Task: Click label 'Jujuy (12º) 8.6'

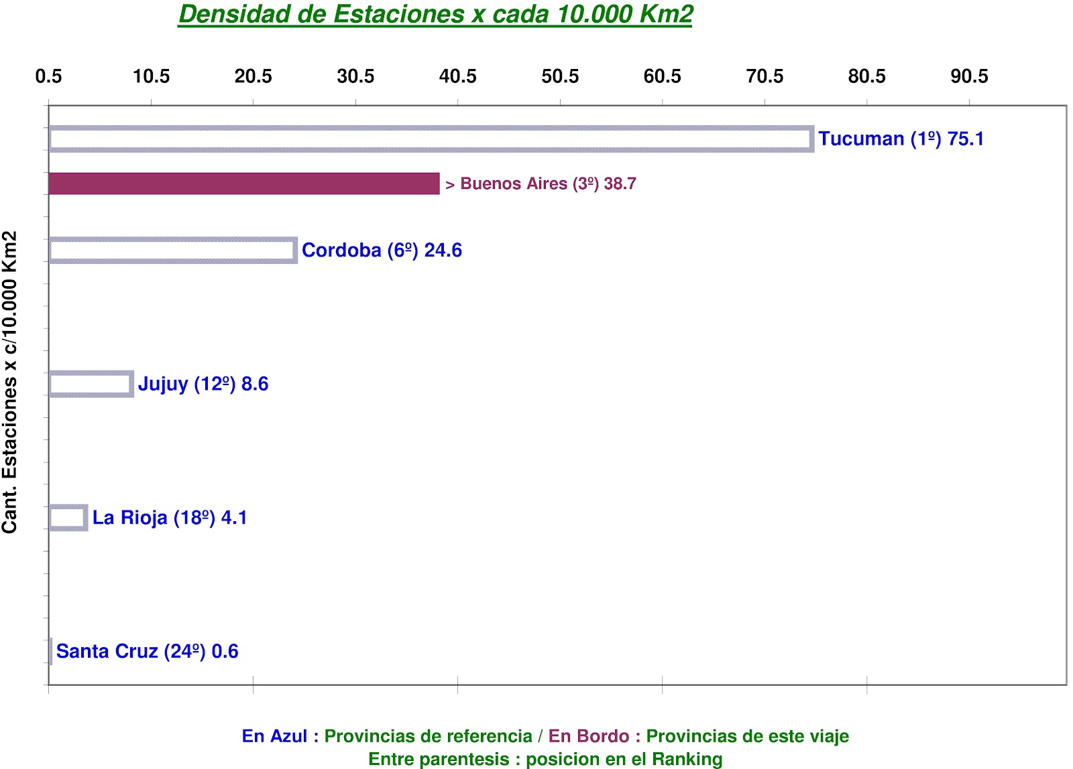Action: (x=203, y=384)
